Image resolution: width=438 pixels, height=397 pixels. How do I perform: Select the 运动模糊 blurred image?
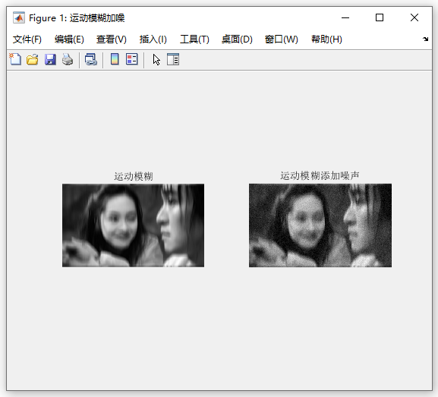[x=134, y=225]
